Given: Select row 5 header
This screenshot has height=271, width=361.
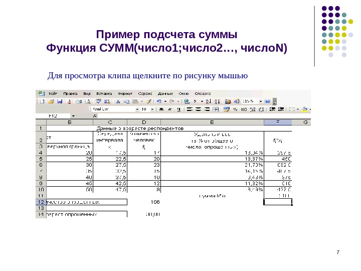Looking at the screenshot, I should tap(41, 159).
